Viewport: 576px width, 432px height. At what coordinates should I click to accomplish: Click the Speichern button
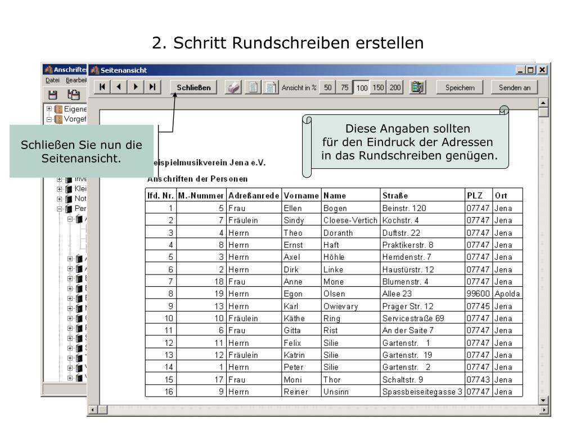click(x=460, y=87)
